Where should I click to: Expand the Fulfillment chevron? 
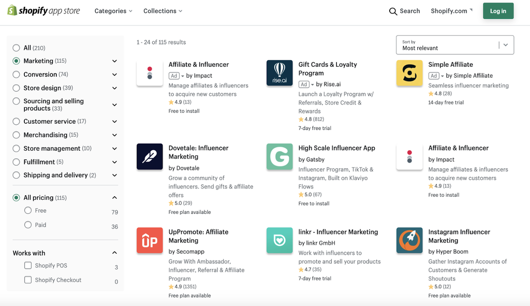pos(114,162)
